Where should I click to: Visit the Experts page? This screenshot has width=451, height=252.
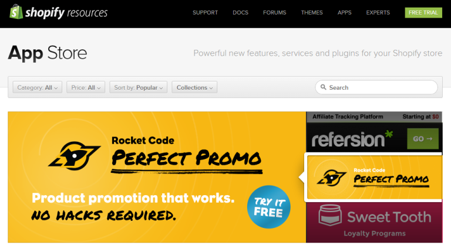point(378,12)
